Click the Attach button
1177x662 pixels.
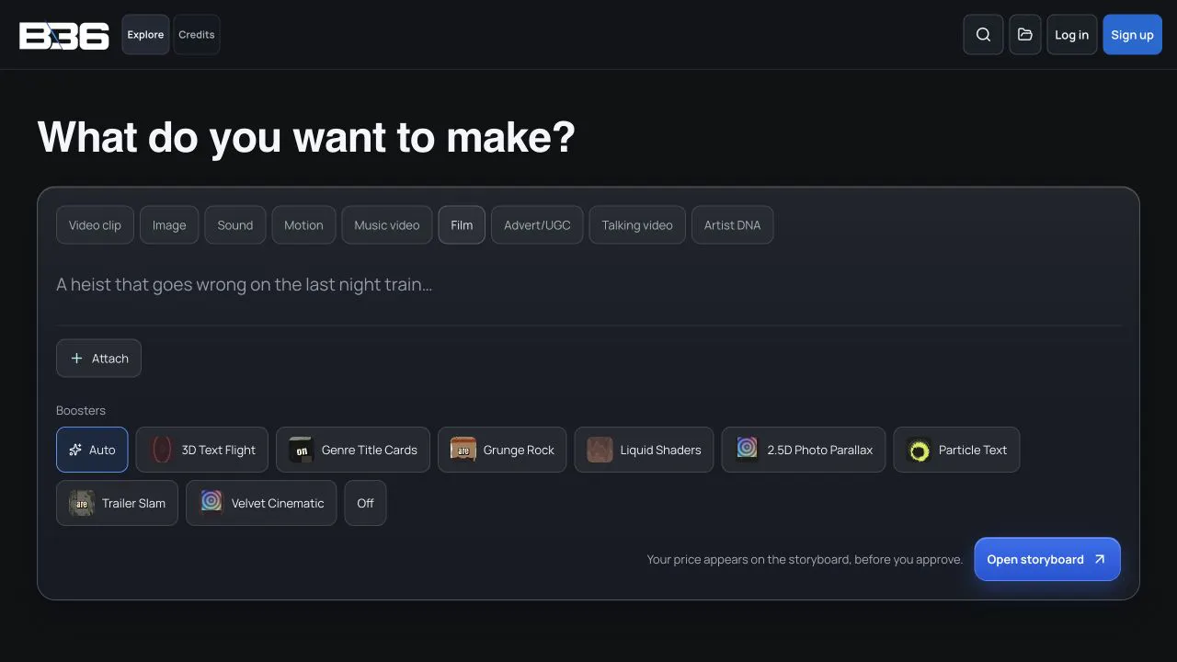98,359
